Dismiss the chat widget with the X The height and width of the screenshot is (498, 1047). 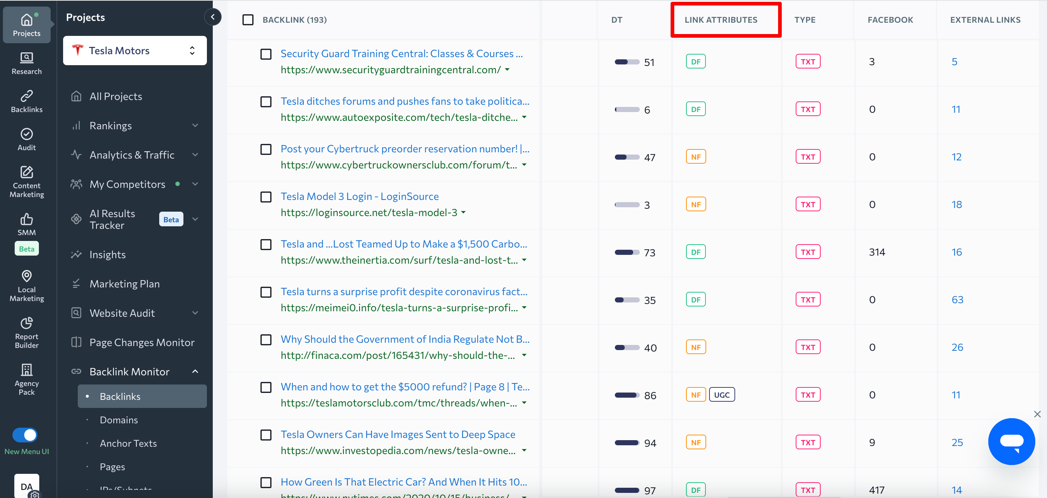(x=1037, y=414)
